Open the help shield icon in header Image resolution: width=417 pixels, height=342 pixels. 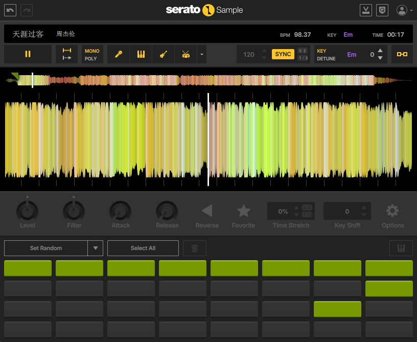click(x=382, y=10)
